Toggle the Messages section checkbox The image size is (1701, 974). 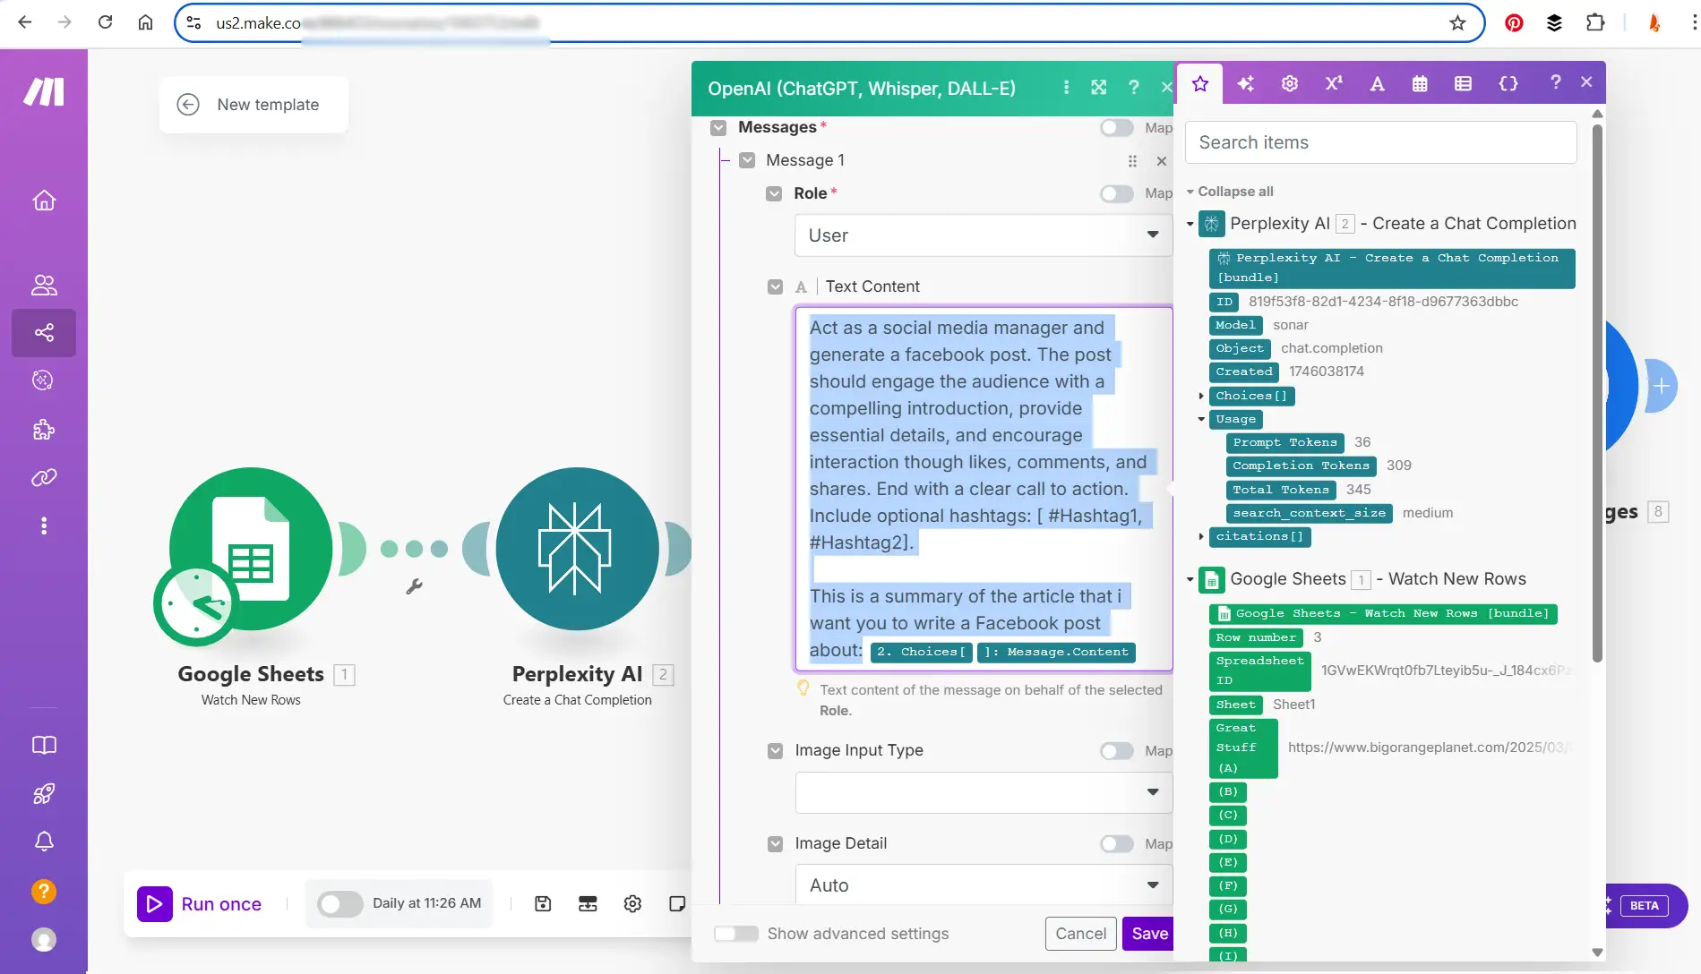click(x=718, y=128)
